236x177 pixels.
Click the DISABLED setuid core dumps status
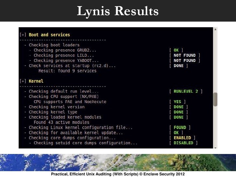pos(183,143)
